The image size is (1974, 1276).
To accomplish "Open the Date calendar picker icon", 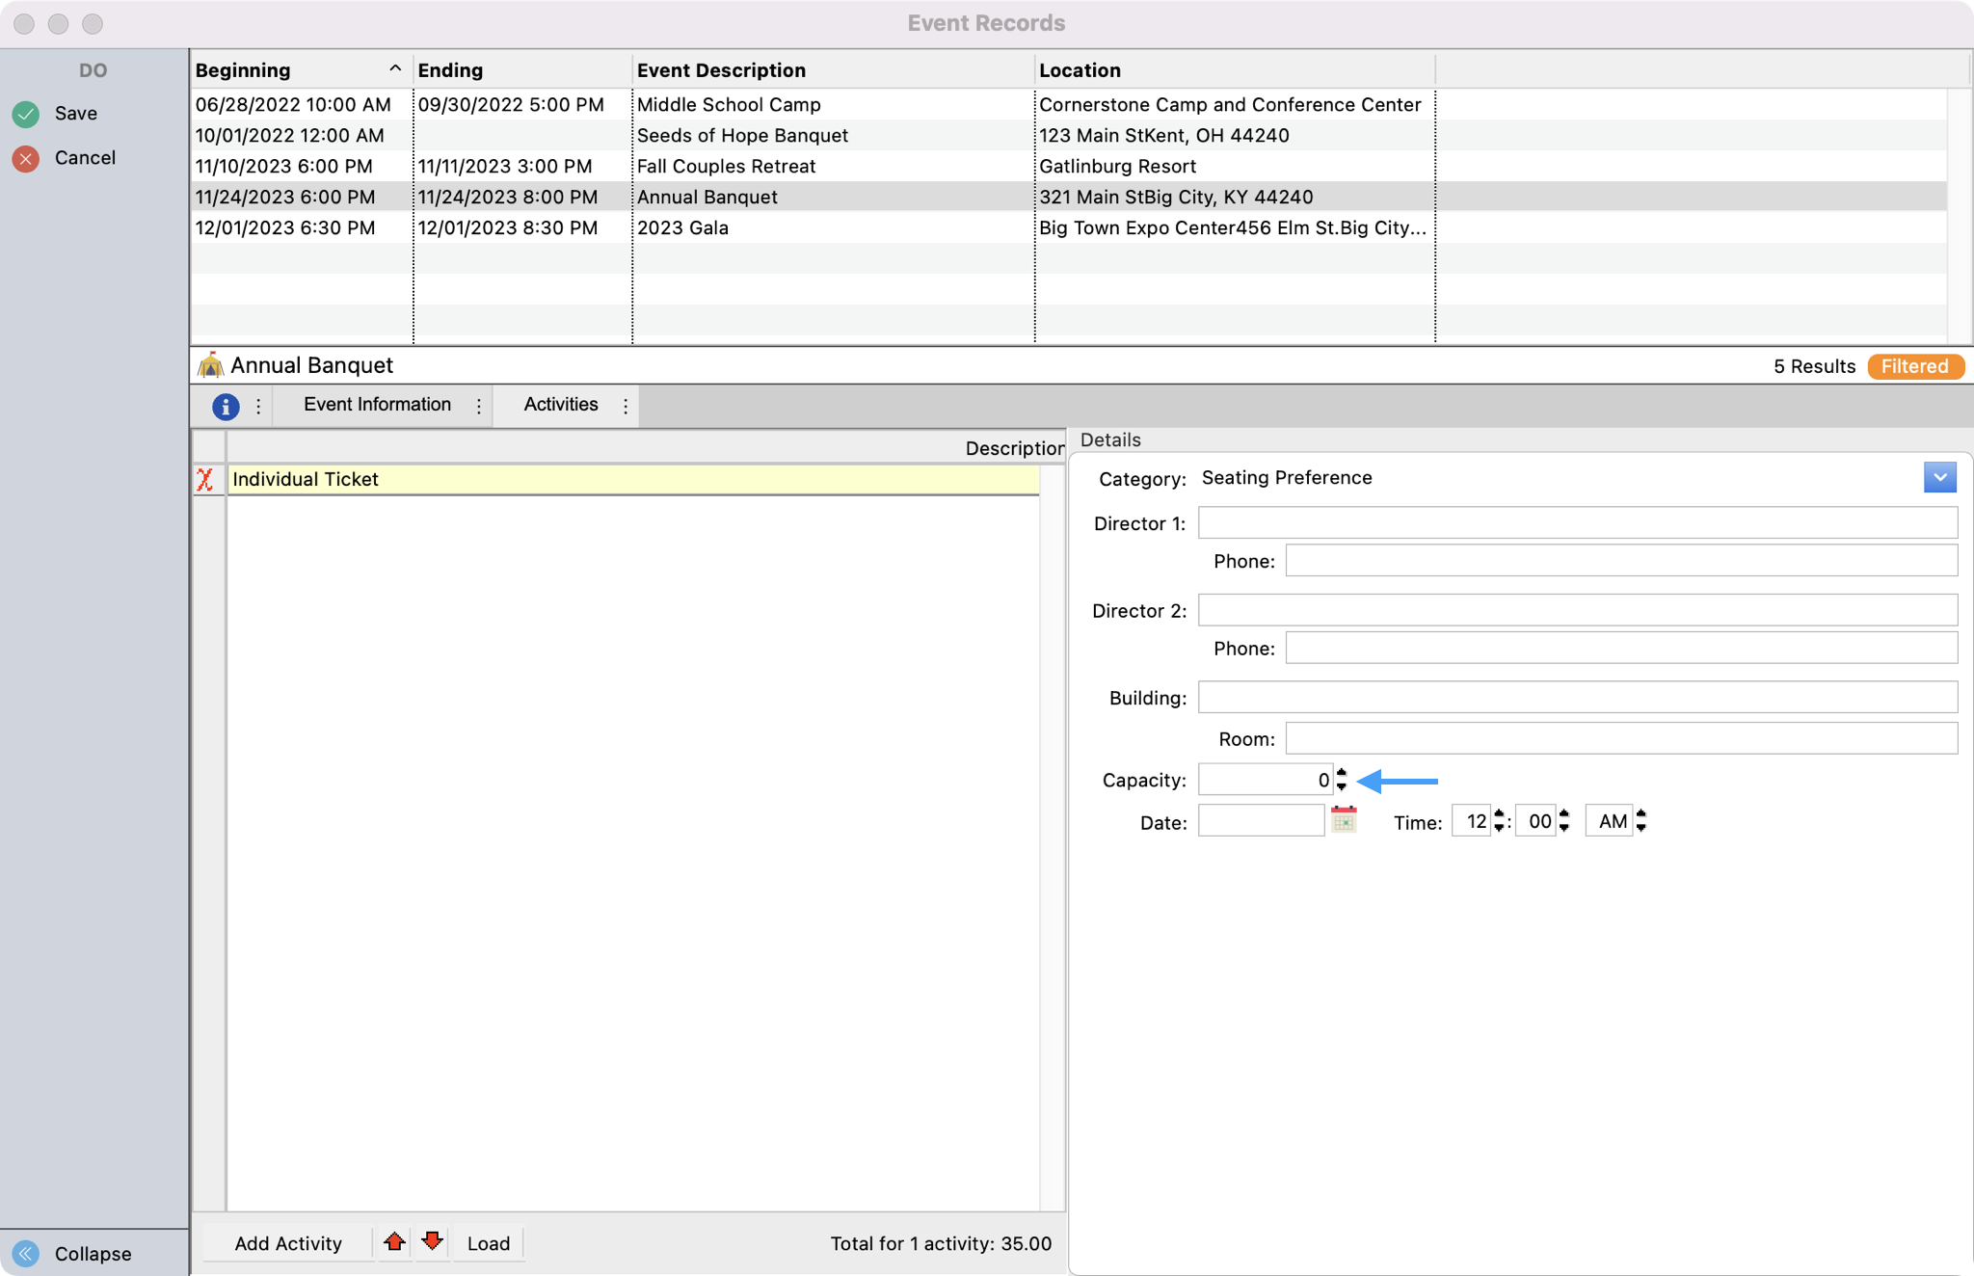I will (x=1344, y=820).
